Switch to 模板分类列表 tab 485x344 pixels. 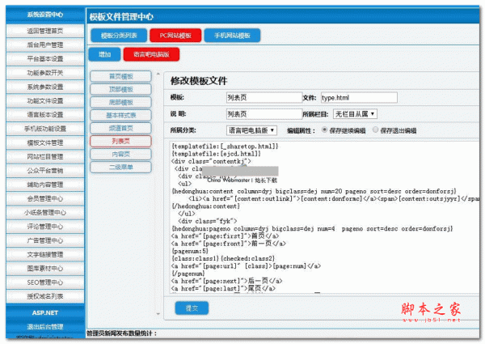119,36
